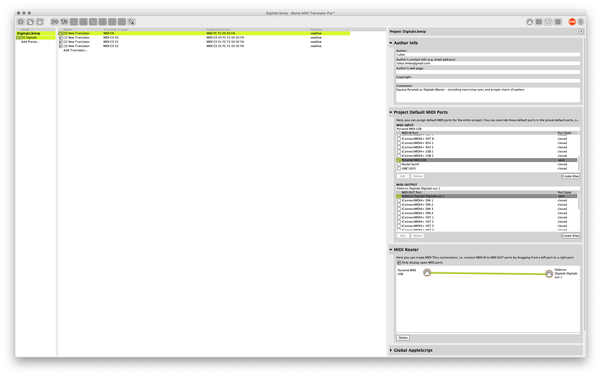Click the Duplicate toolbar icon

(74, 22)
